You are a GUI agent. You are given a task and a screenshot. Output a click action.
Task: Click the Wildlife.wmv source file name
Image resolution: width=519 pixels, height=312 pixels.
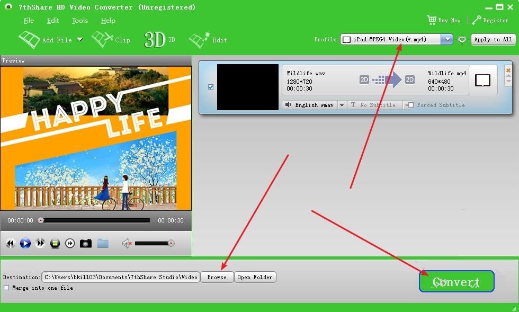click(306, 73)
